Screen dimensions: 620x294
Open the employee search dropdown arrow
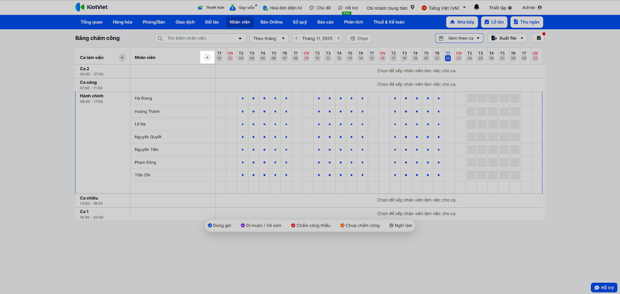click(240, 38)
